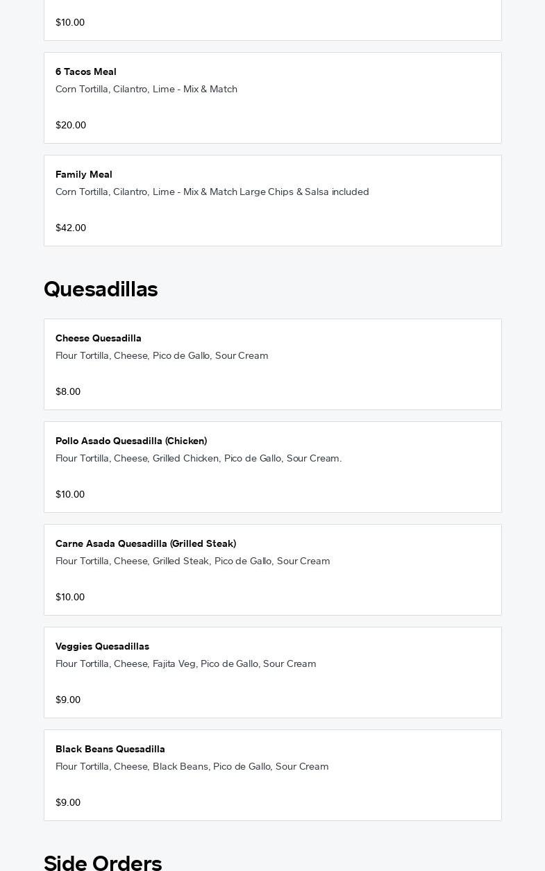Click the Quesadillas section heading
This screenshot has height=871, width=545.
pos(101,289)
